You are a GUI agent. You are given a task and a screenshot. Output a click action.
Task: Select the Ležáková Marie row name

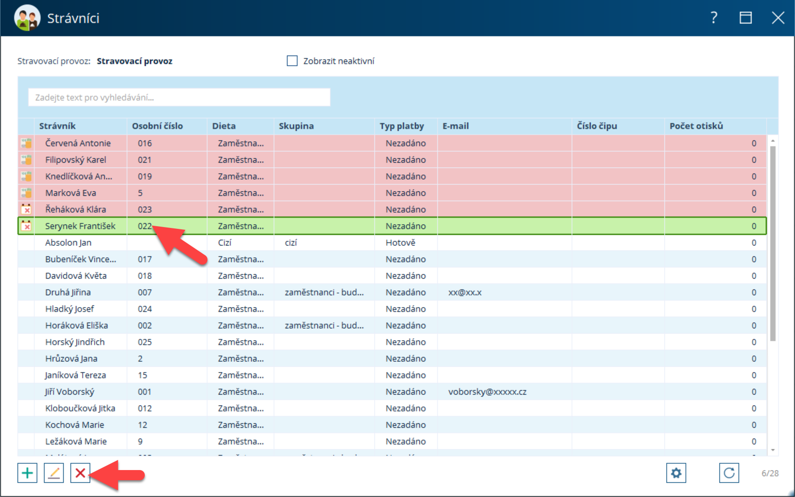pos(76,441)
